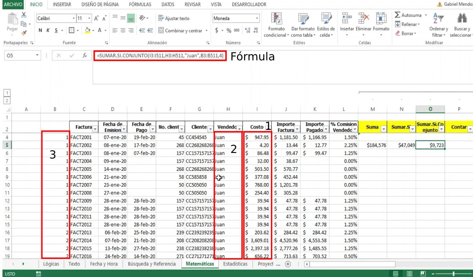Screen dimensions: 473x277
Task: Click the Formato condicional icon
Action: click(x=276, y=19)
